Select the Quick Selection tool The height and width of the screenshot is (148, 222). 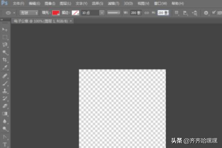point(5,53)
